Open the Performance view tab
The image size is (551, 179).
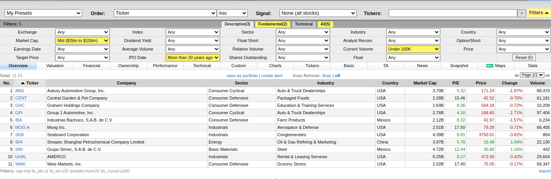(165, 66)
